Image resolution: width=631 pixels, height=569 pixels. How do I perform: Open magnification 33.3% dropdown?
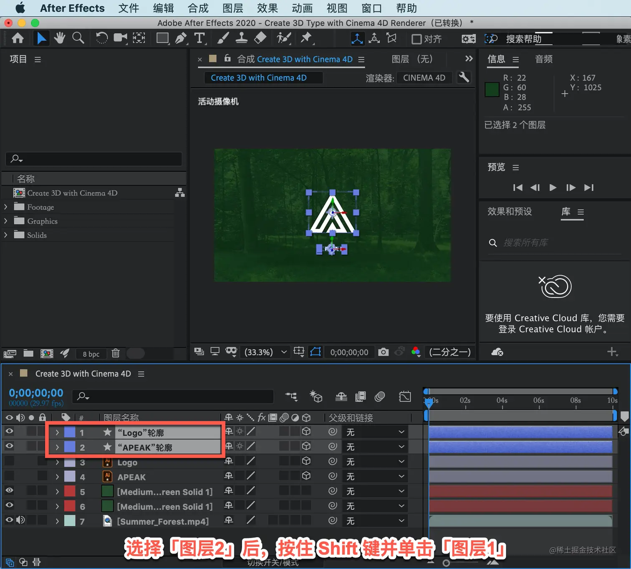[x=266, y=352]
